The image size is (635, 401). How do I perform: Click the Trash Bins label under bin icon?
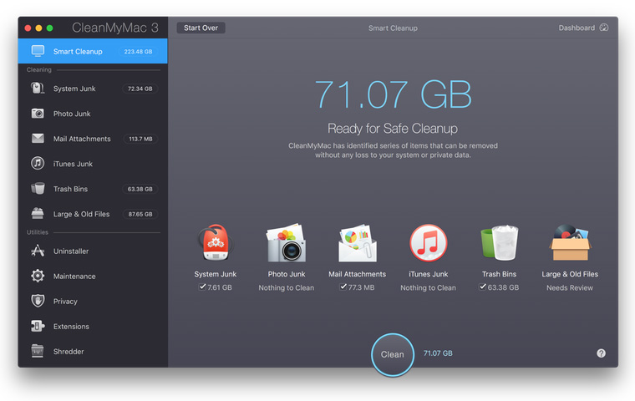pos(499,274)
